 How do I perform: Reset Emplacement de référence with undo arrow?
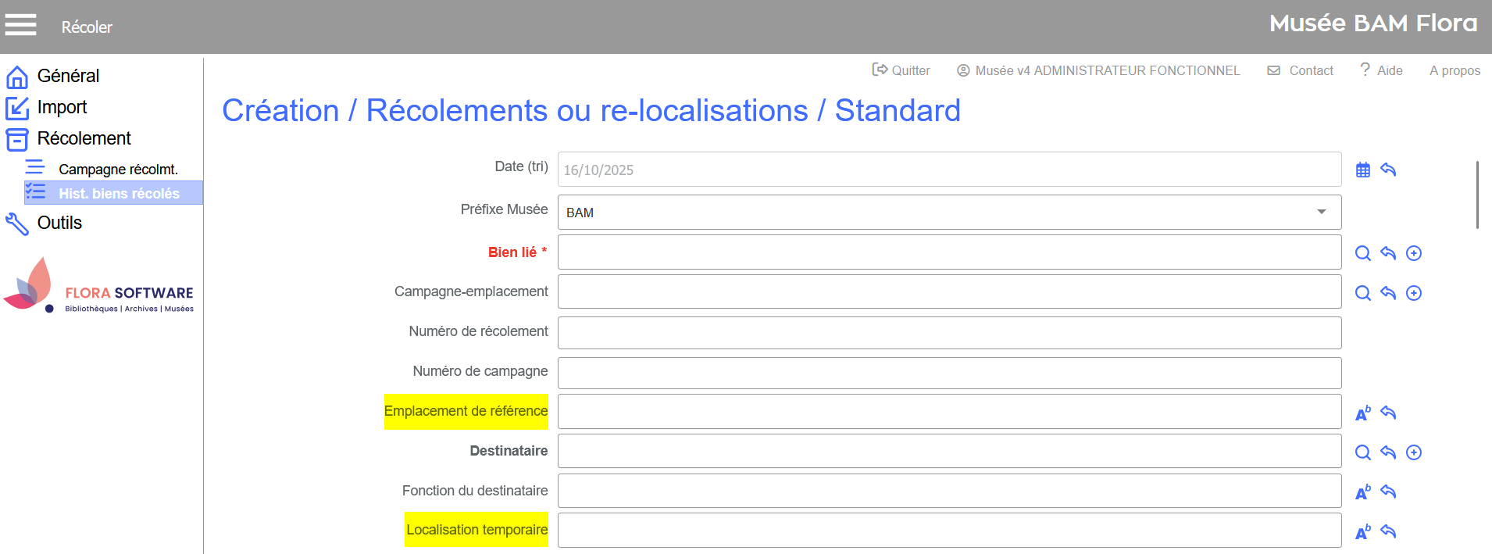1388,413
